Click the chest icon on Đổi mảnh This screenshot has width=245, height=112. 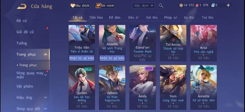point(98,6)
